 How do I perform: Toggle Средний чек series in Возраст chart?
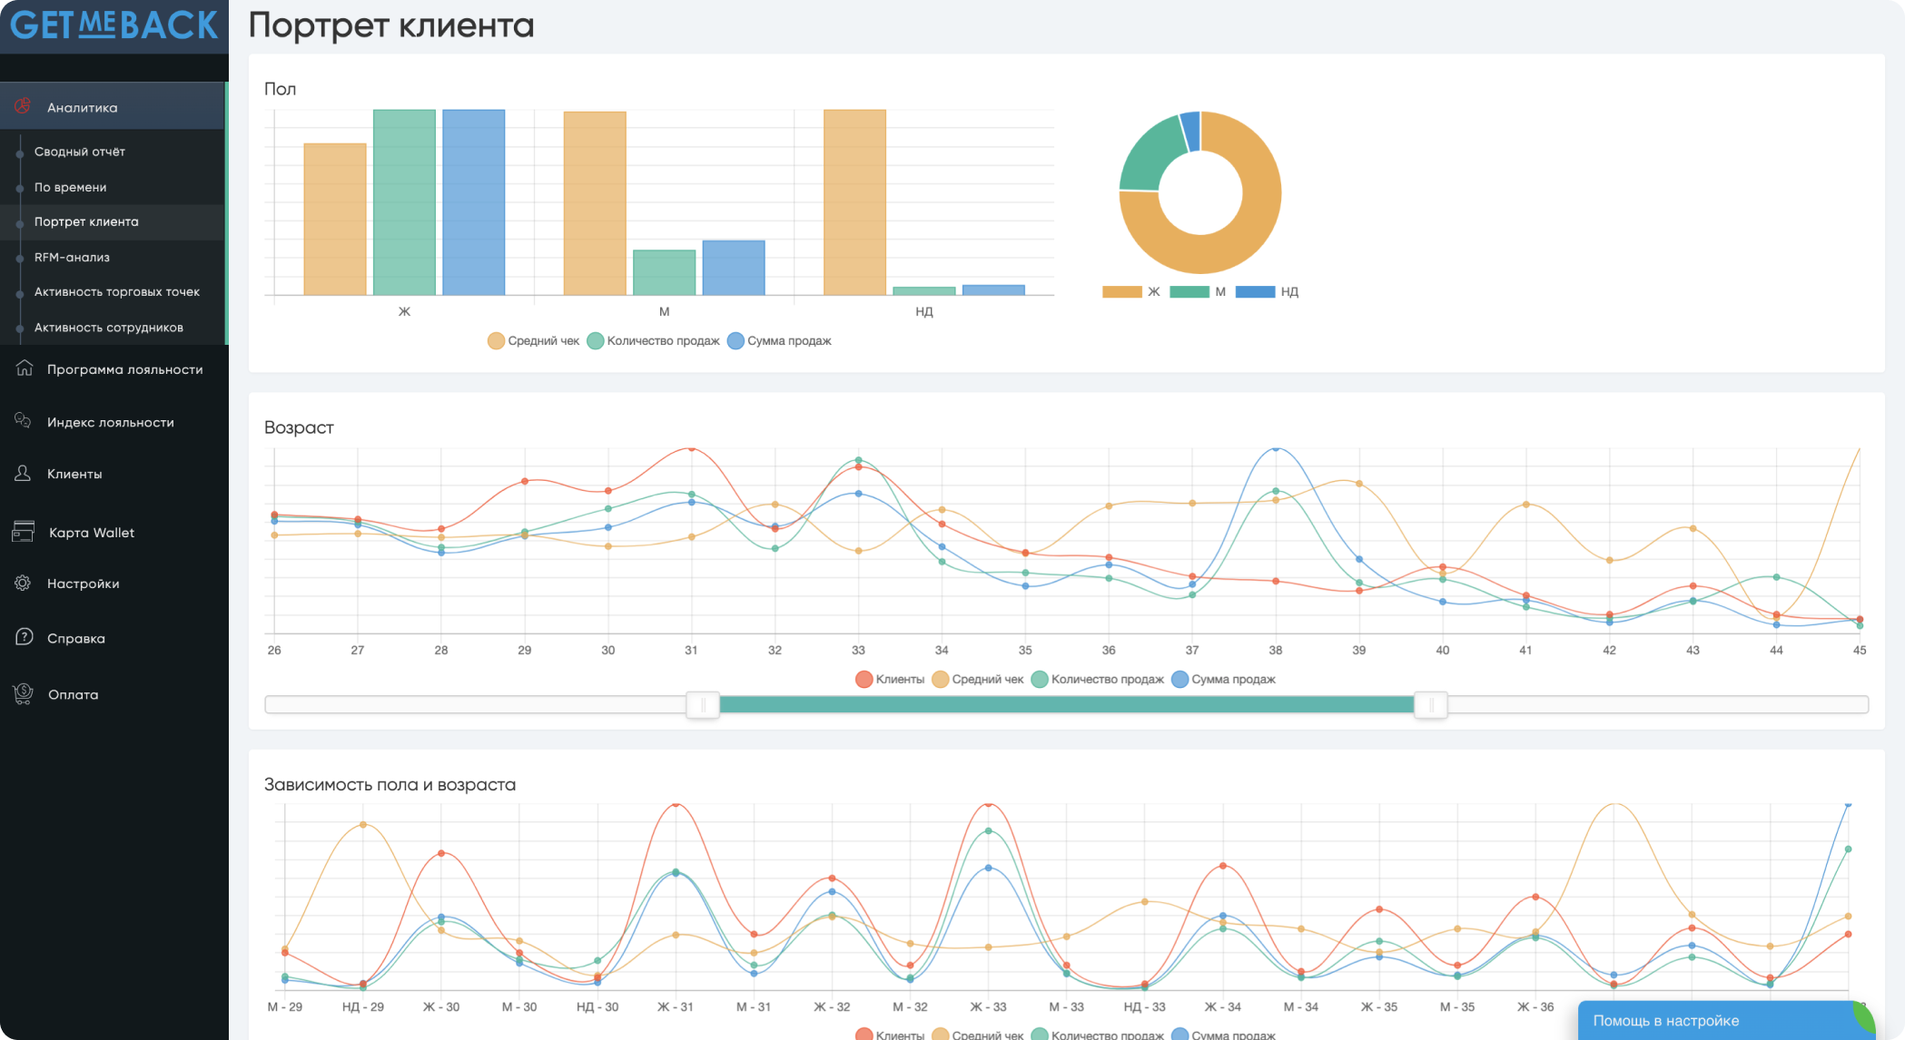coord(978,679)
